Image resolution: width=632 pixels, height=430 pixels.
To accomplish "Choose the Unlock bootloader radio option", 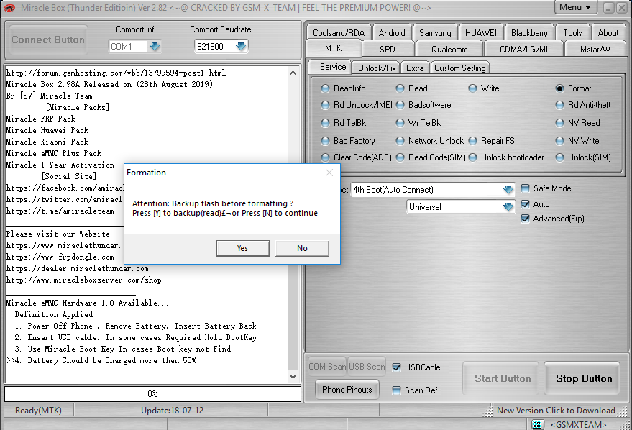I will (x=473, y=157).
